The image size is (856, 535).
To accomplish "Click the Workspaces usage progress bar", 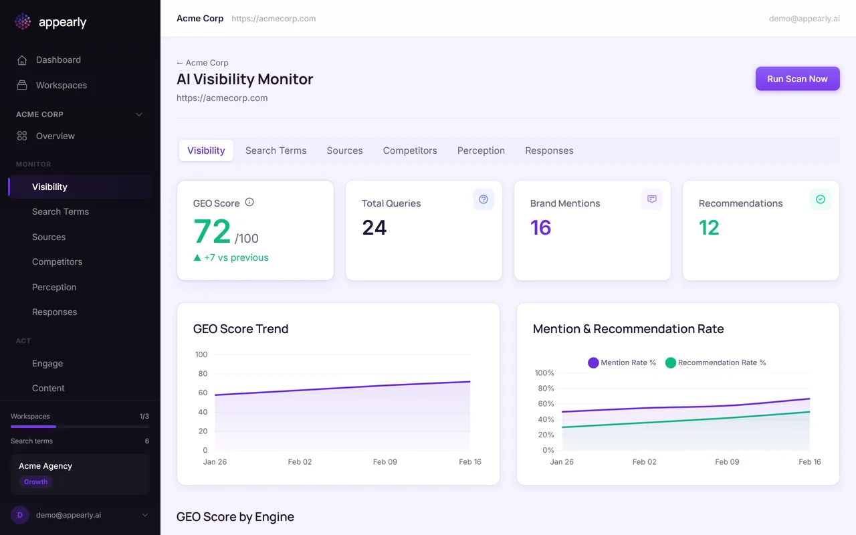I will [x=80, y=426].
